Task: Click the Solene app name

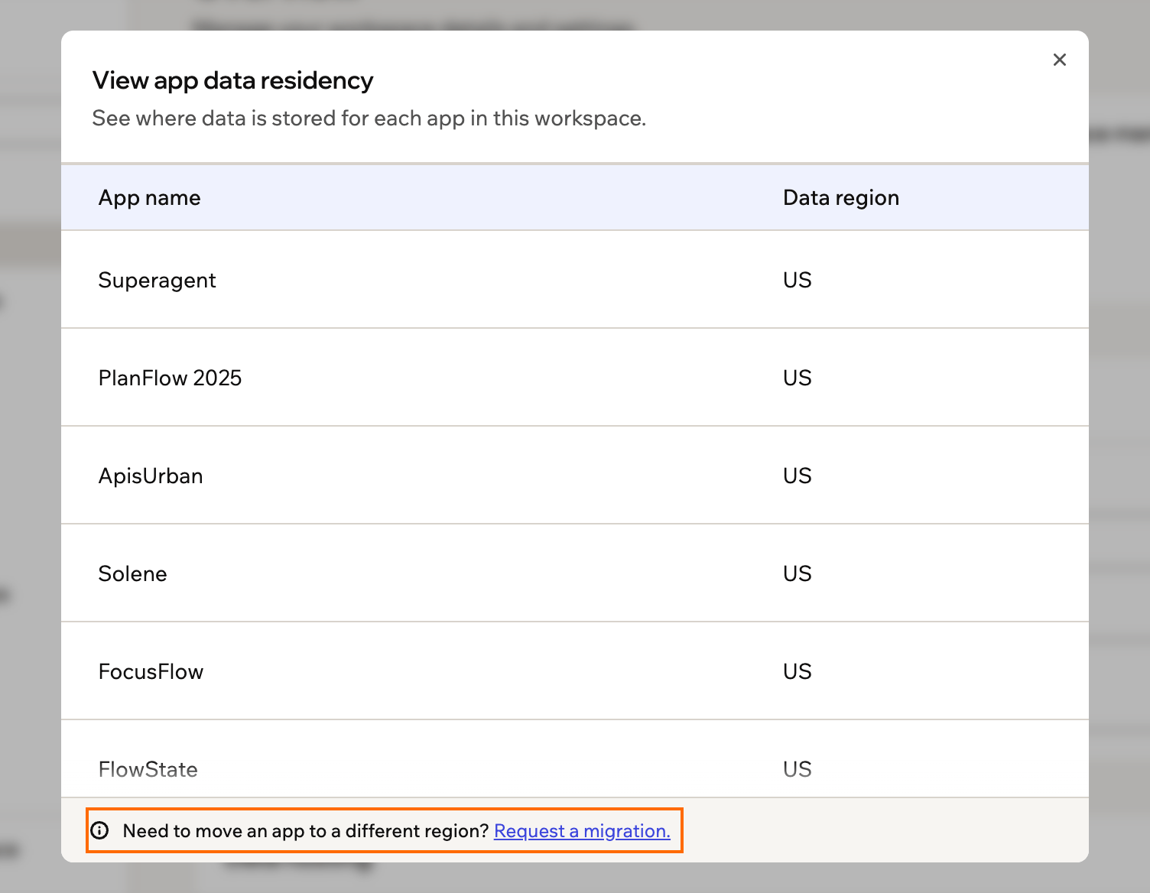Action: tap(133, 573)
